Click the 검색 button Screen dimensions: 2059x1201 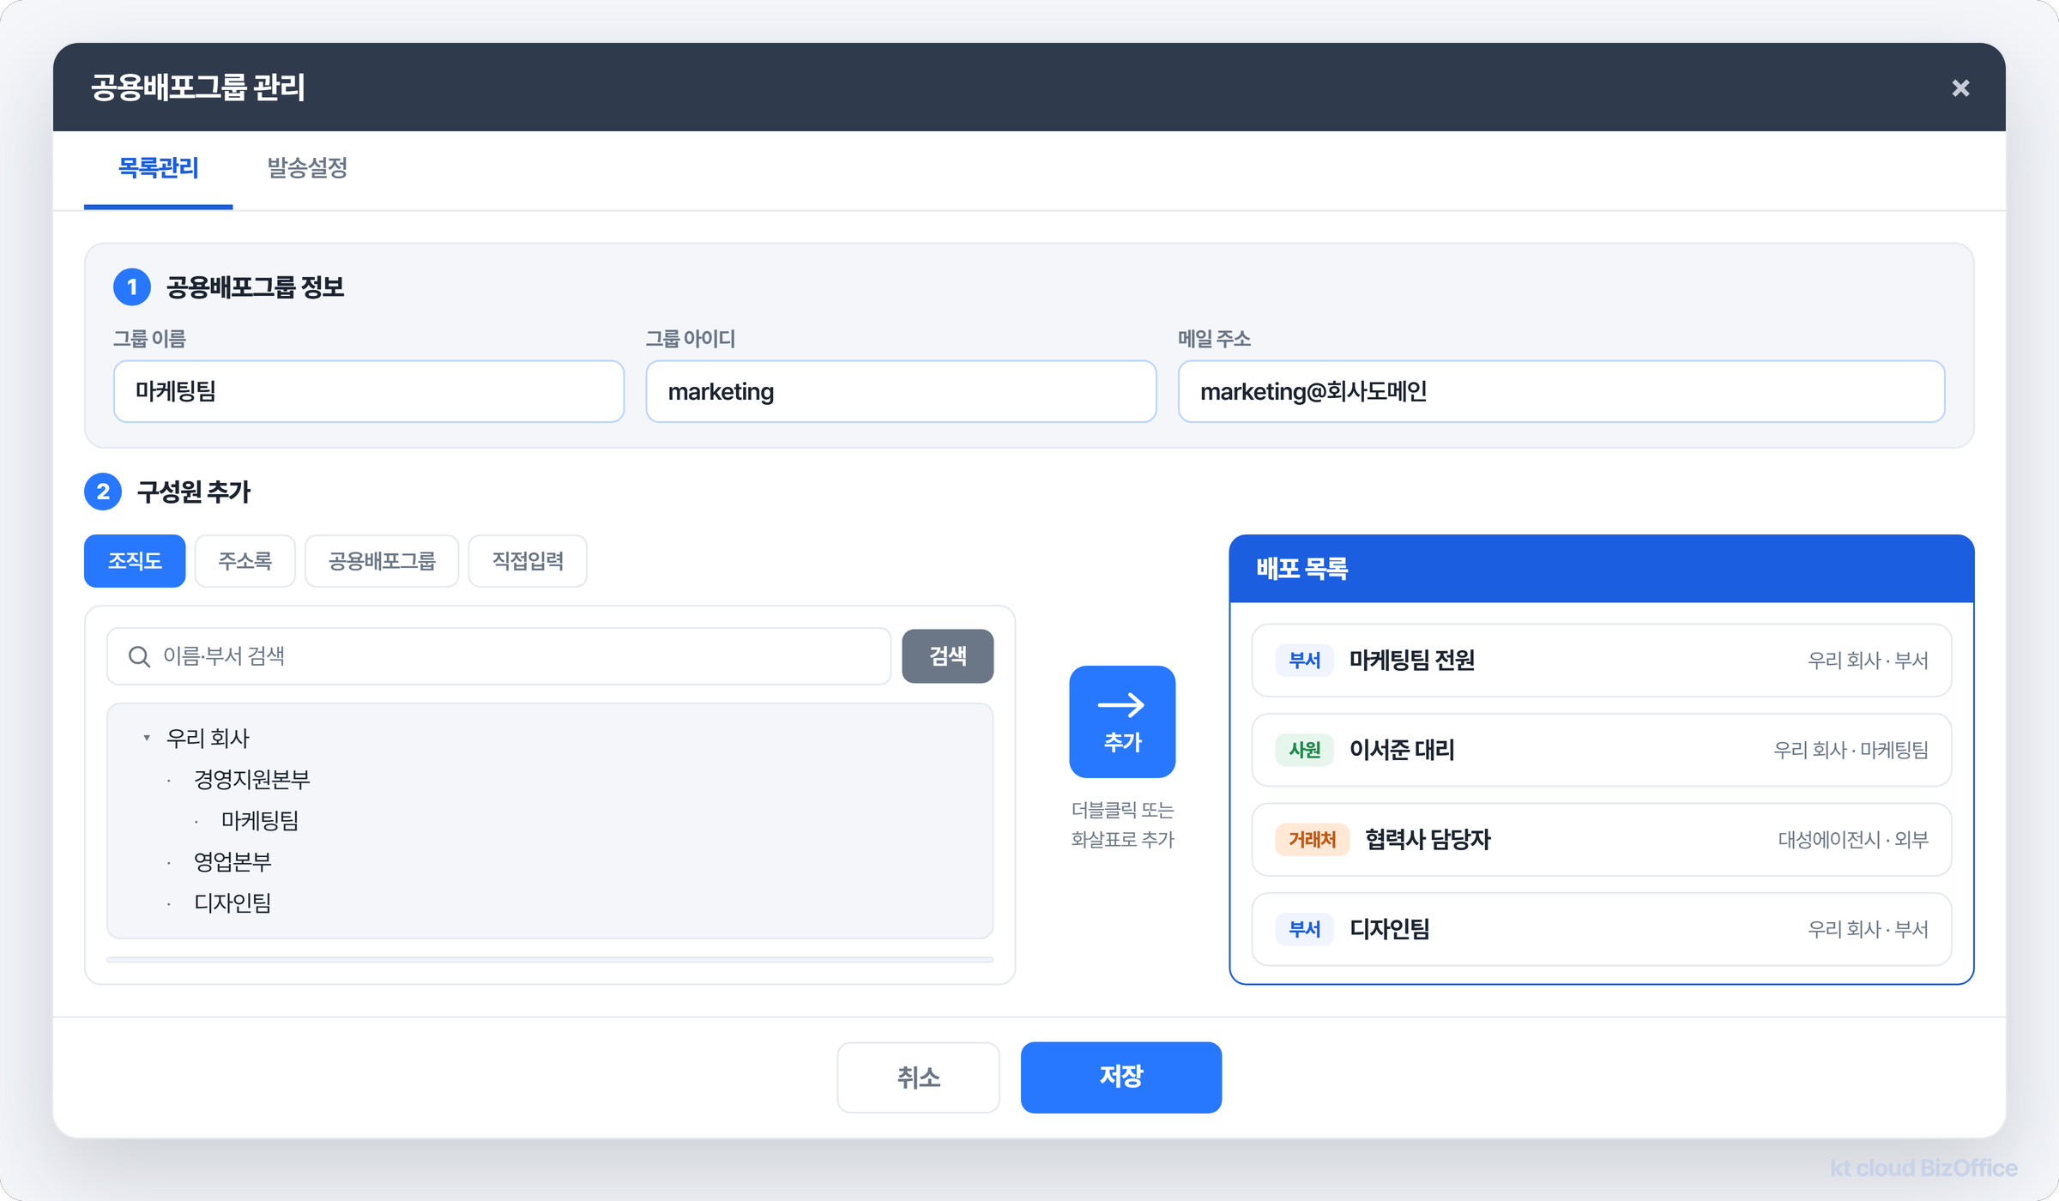pos(947,656)
